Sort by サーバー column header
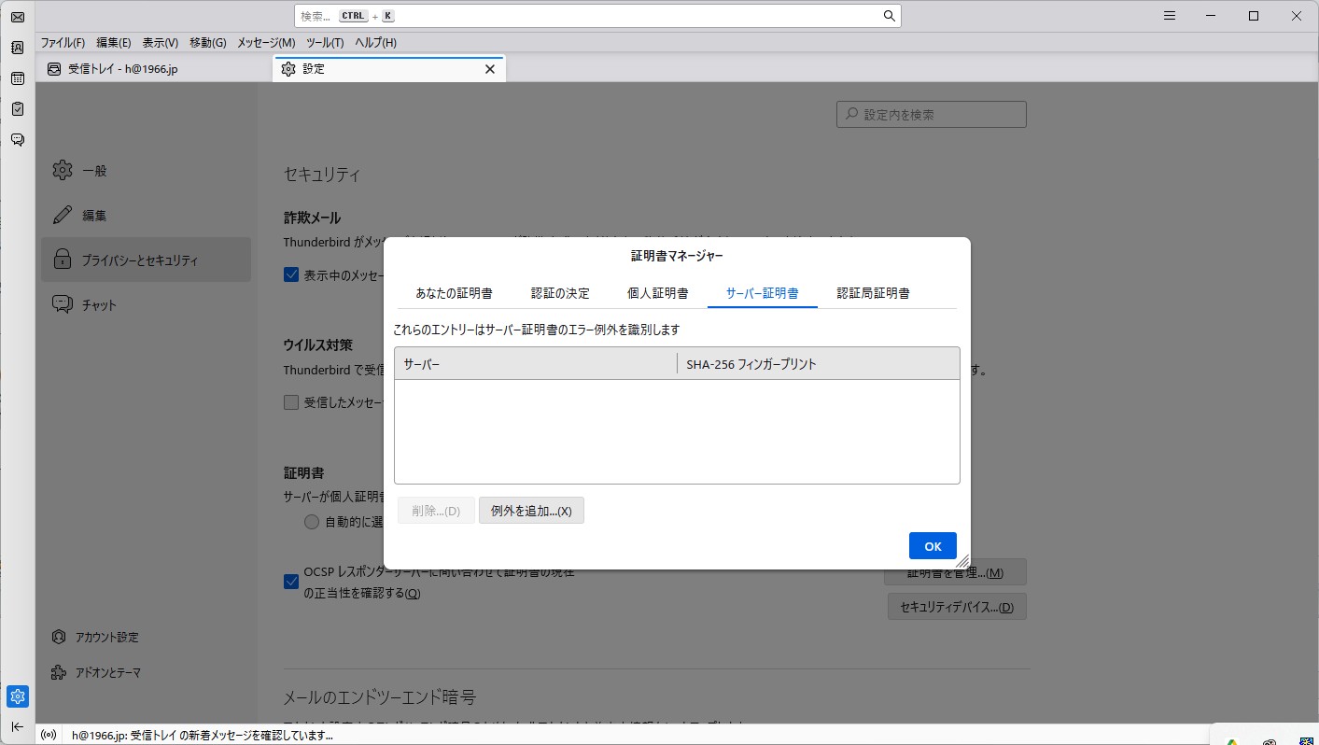The image size is (1319, 745). tap(535, 364)
